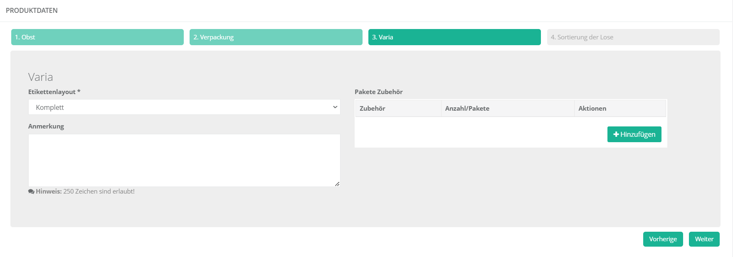733x257 pixels.
Task: Open the 4. Sortierung der Lose step
Action: pos(633,37)
